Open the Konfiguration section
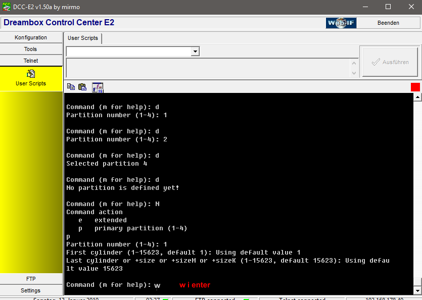 [31, 38]
